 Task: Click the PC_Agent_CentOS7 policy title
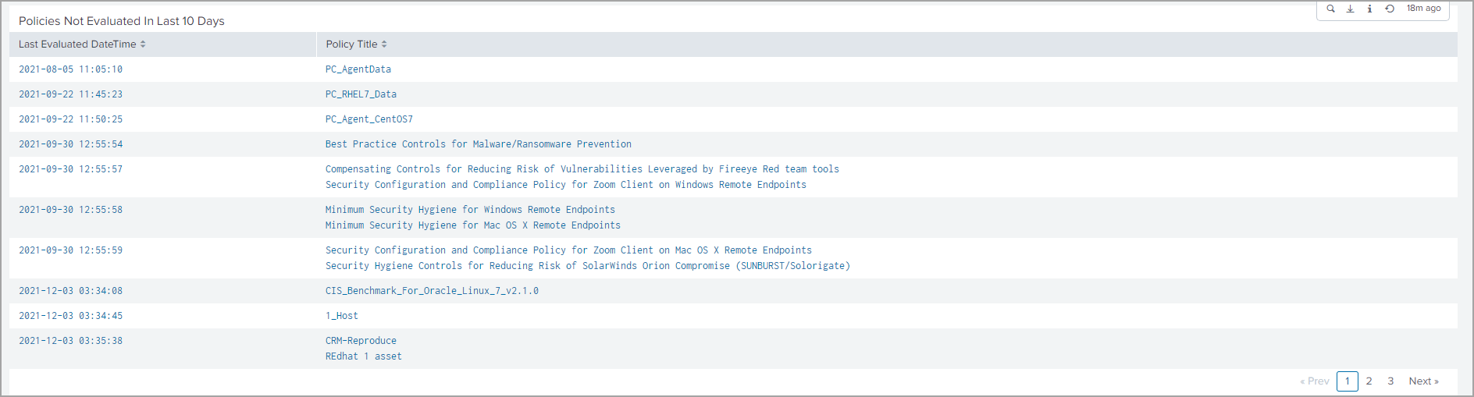369,119
